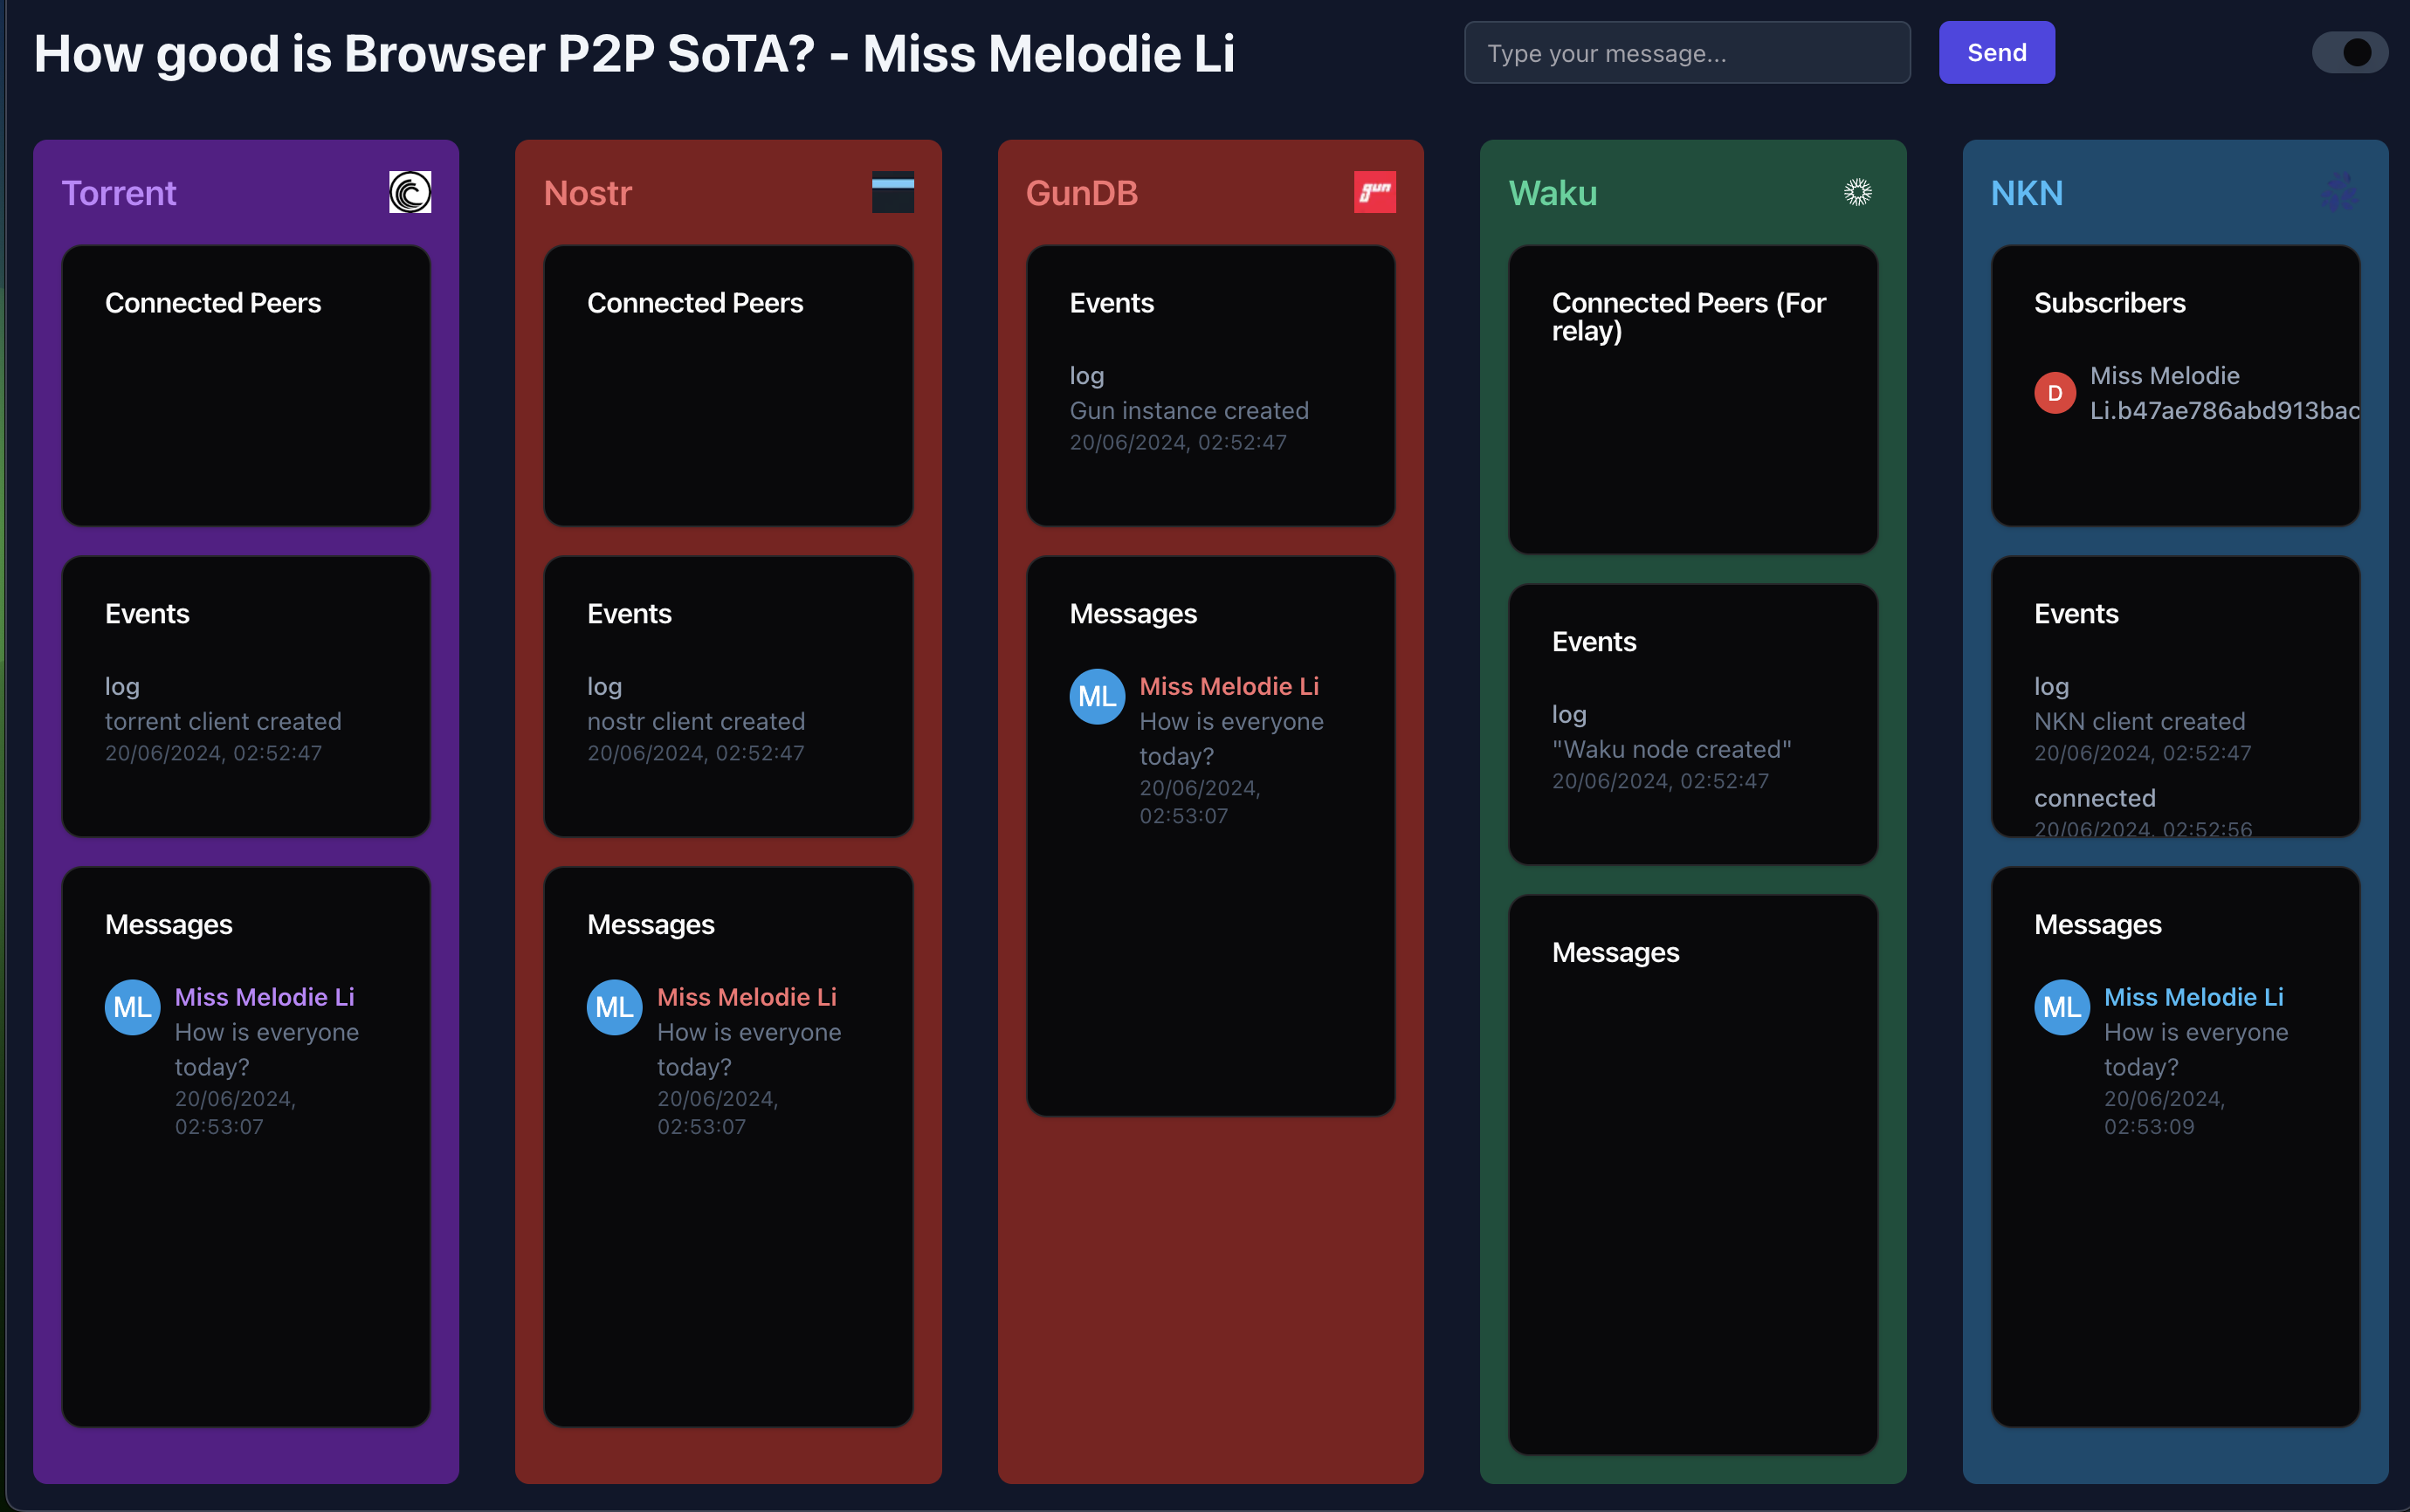Viewport: 2410px width, 1512px height.
Task: Click Nostr Events heading
Action: coord(629,614)
